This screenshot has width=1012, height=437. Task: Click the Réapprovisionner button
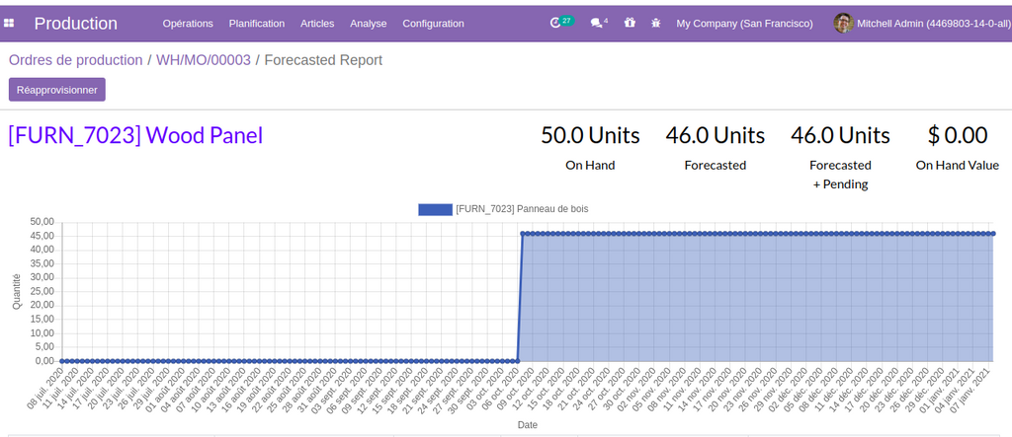57,90
